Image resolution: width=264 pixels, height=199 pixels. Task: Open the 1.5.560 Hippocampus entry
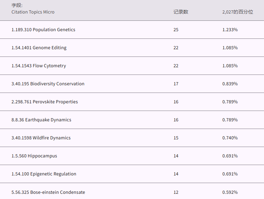point(34,156)
